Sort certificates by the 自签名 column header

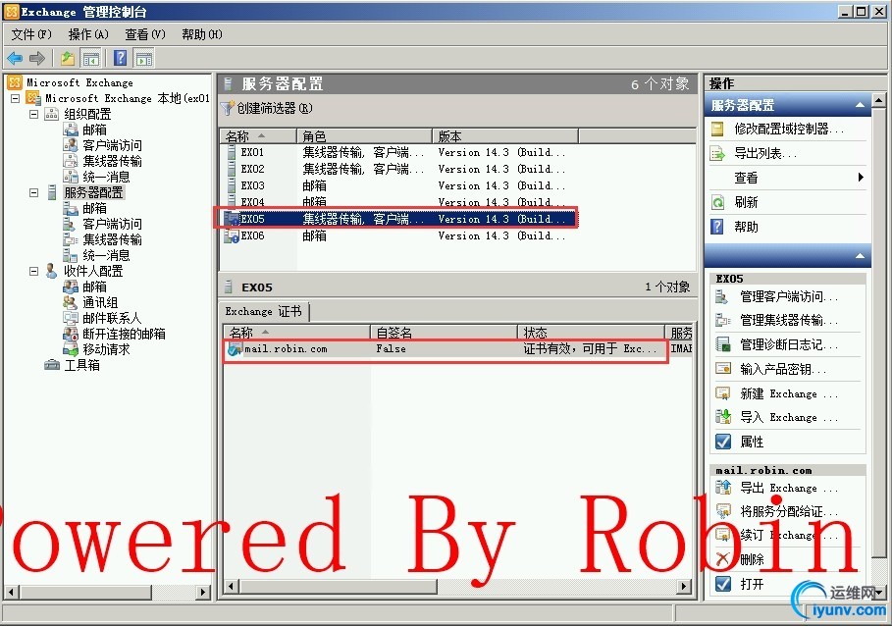click(x=444, y=332)
